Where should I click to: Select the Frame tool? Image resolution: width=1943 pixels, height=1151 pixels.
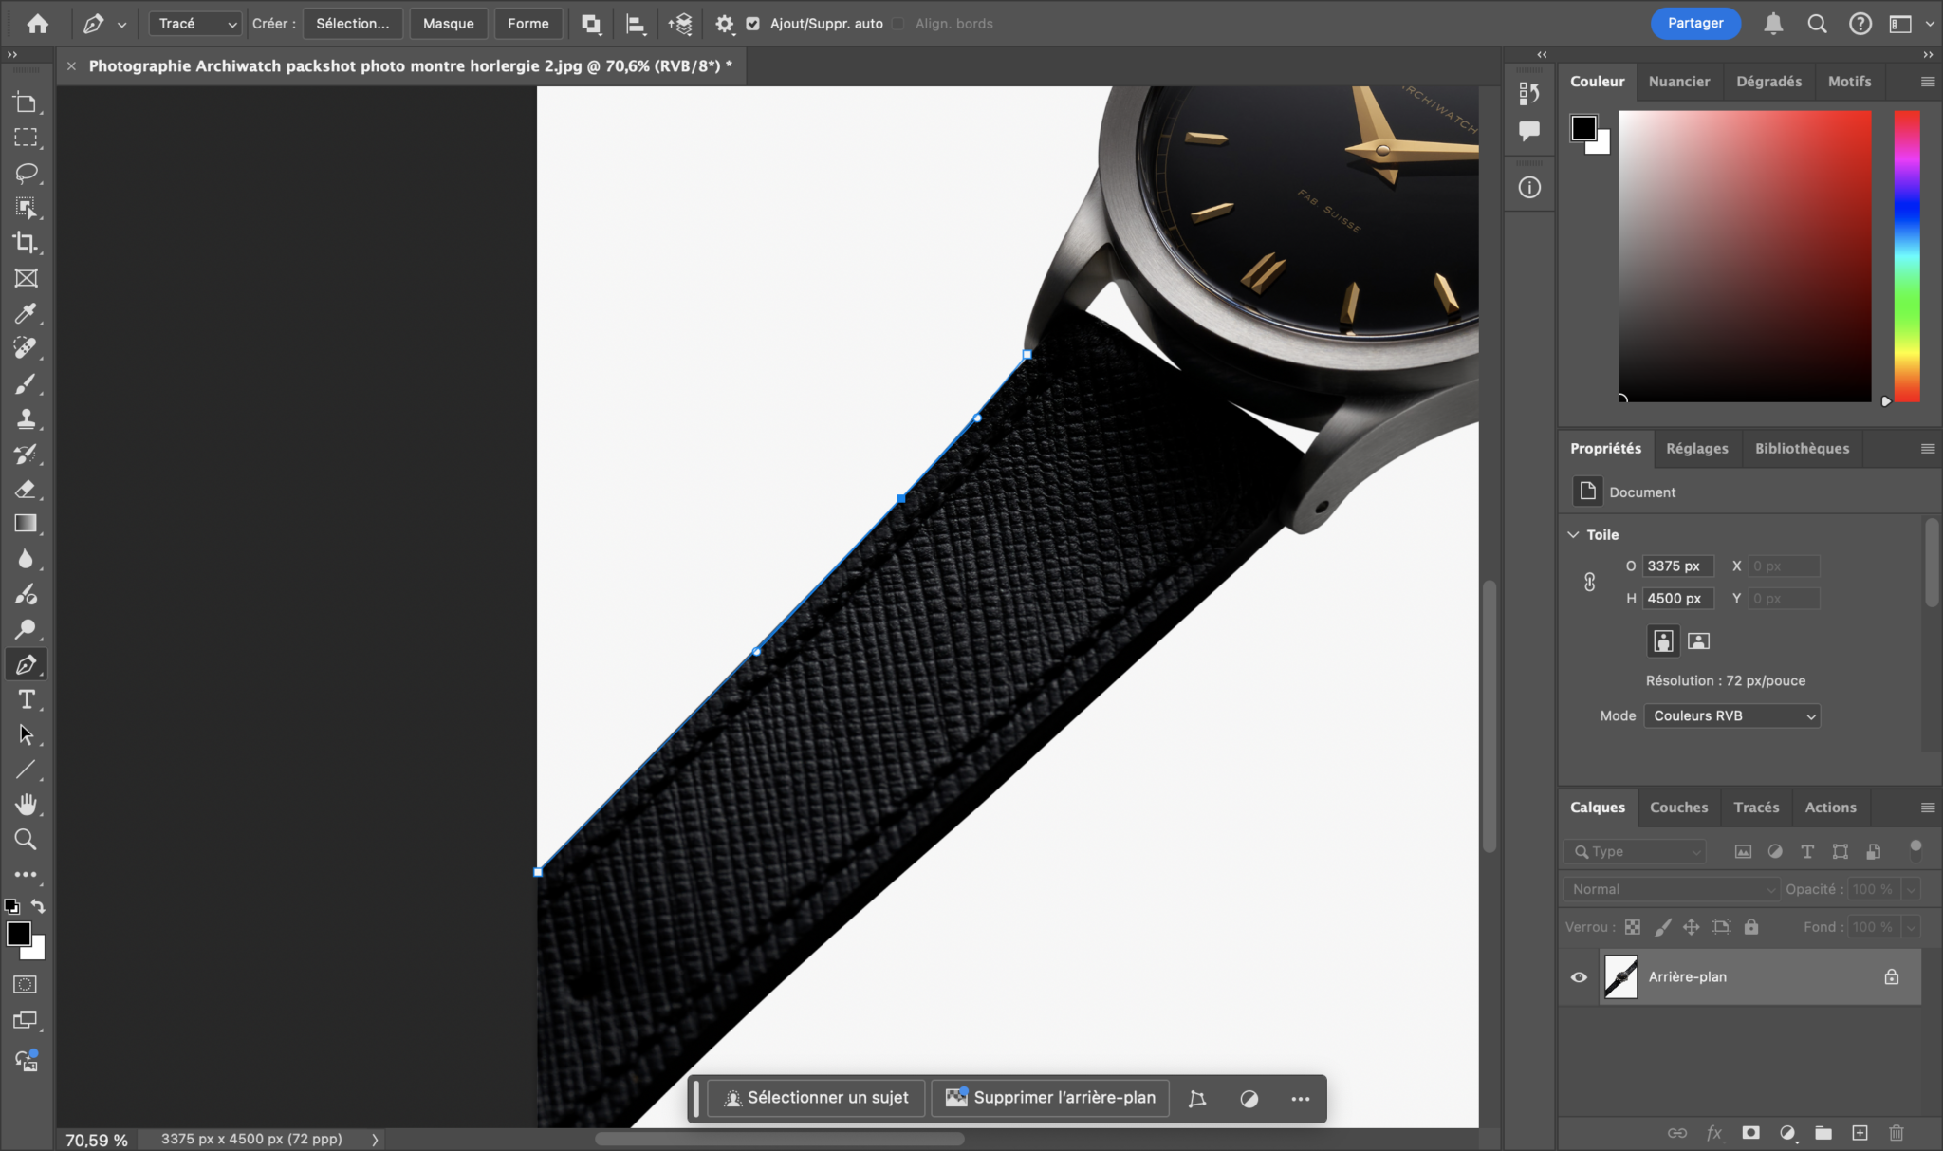coord(26,278)
